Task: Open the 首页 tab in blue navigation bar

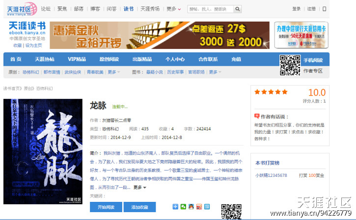Action: click(16, 59)
